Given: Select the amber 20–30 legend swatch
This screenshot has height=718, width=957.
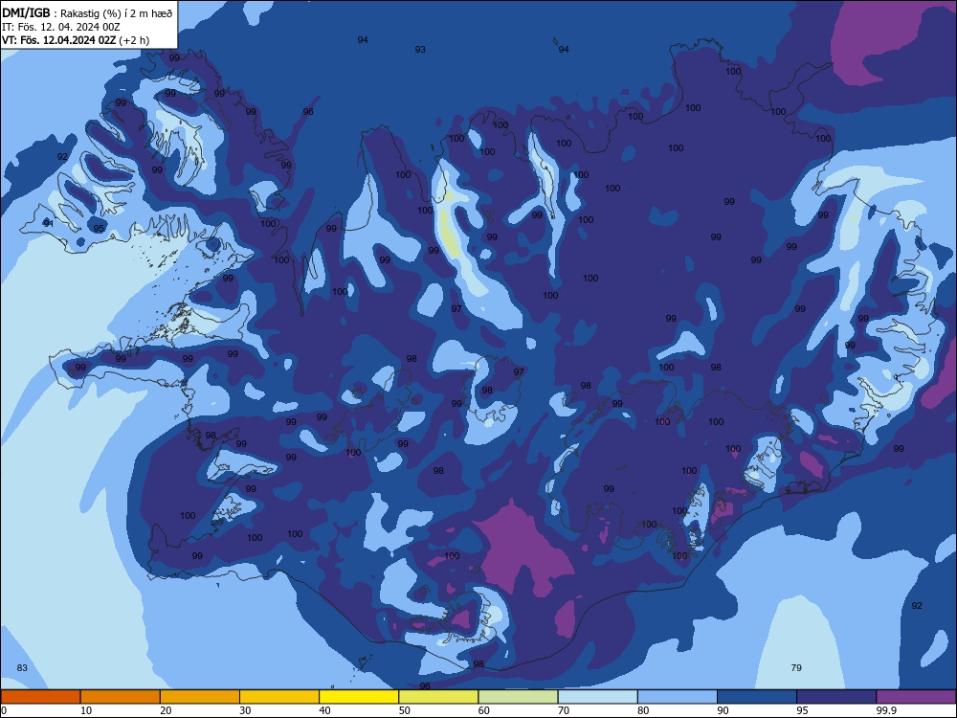Looking at the screenshot, I should tap(200, 697).
